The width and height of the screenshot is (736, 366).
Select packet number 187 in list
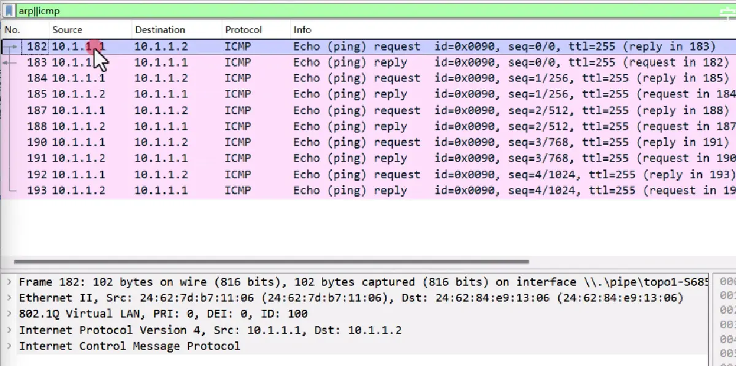(x=368, y=111)
